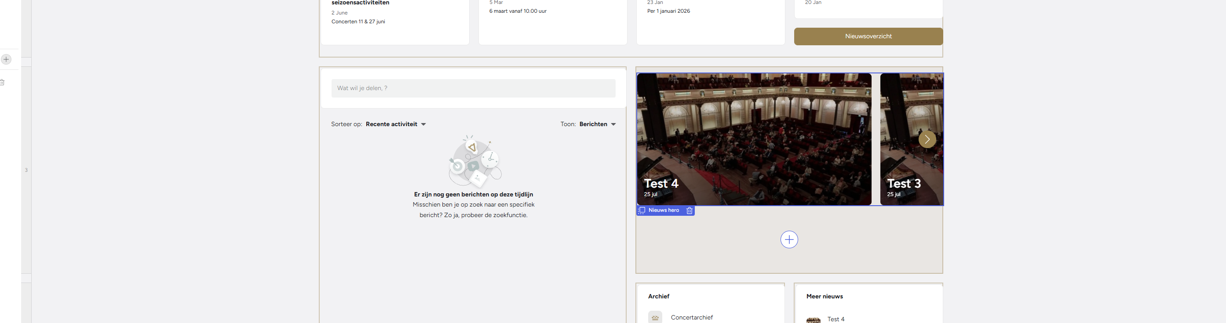Open the Test 3 hero news card
Screen dimensions: 1226x323
(912, 139)
